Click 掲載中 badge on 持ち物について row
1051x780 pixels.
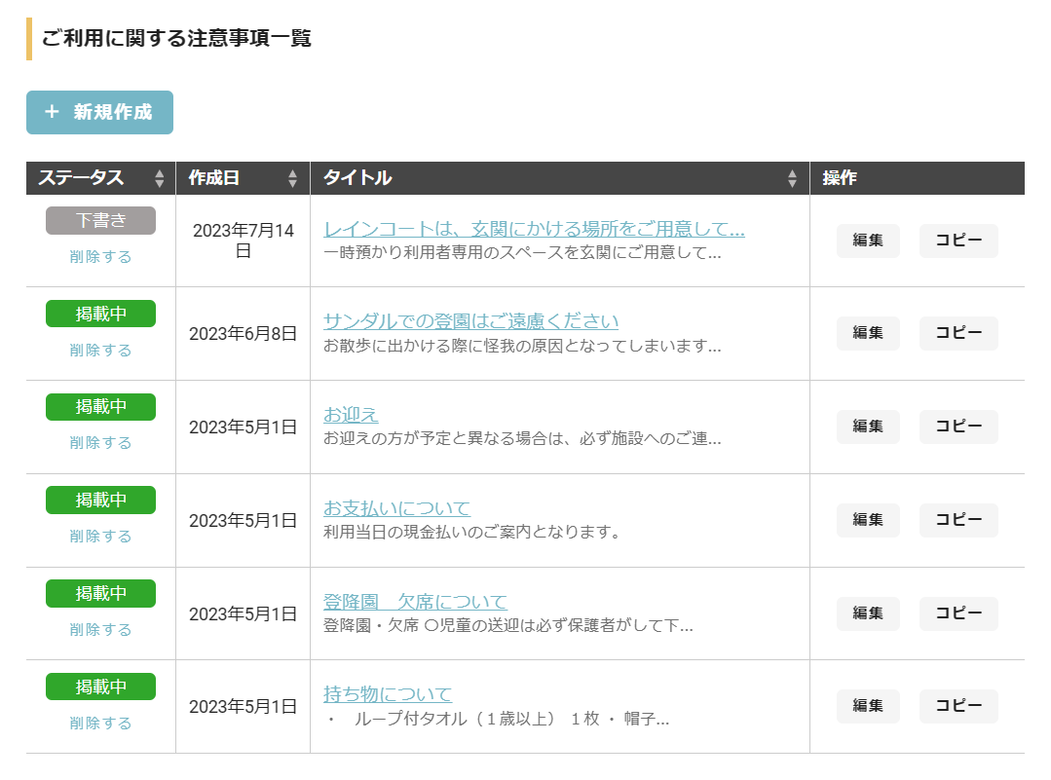coord(100,687)
